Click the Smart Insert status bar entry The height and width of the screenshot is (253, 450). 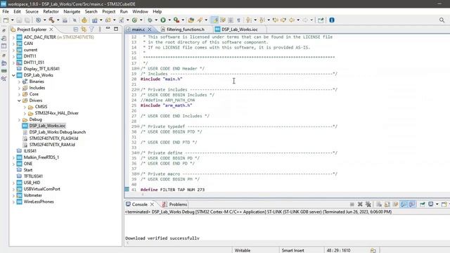[292, 250]
